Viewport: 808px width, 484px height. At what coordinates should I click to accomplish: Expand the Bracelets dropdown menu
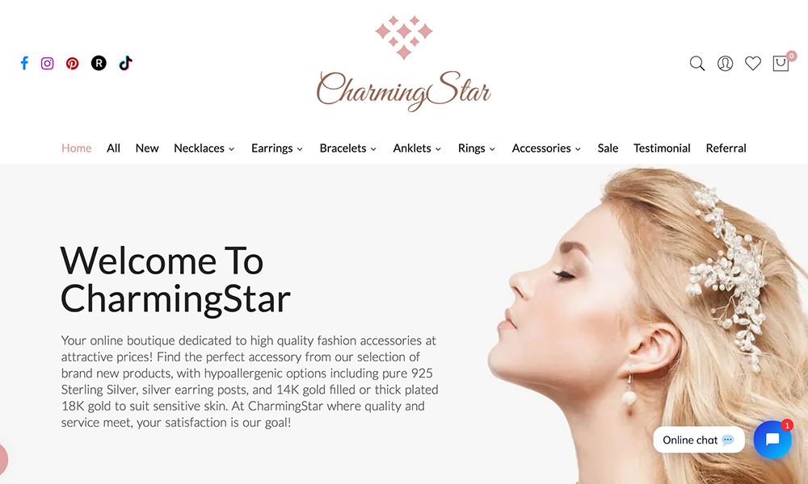[x=347, y=148]
